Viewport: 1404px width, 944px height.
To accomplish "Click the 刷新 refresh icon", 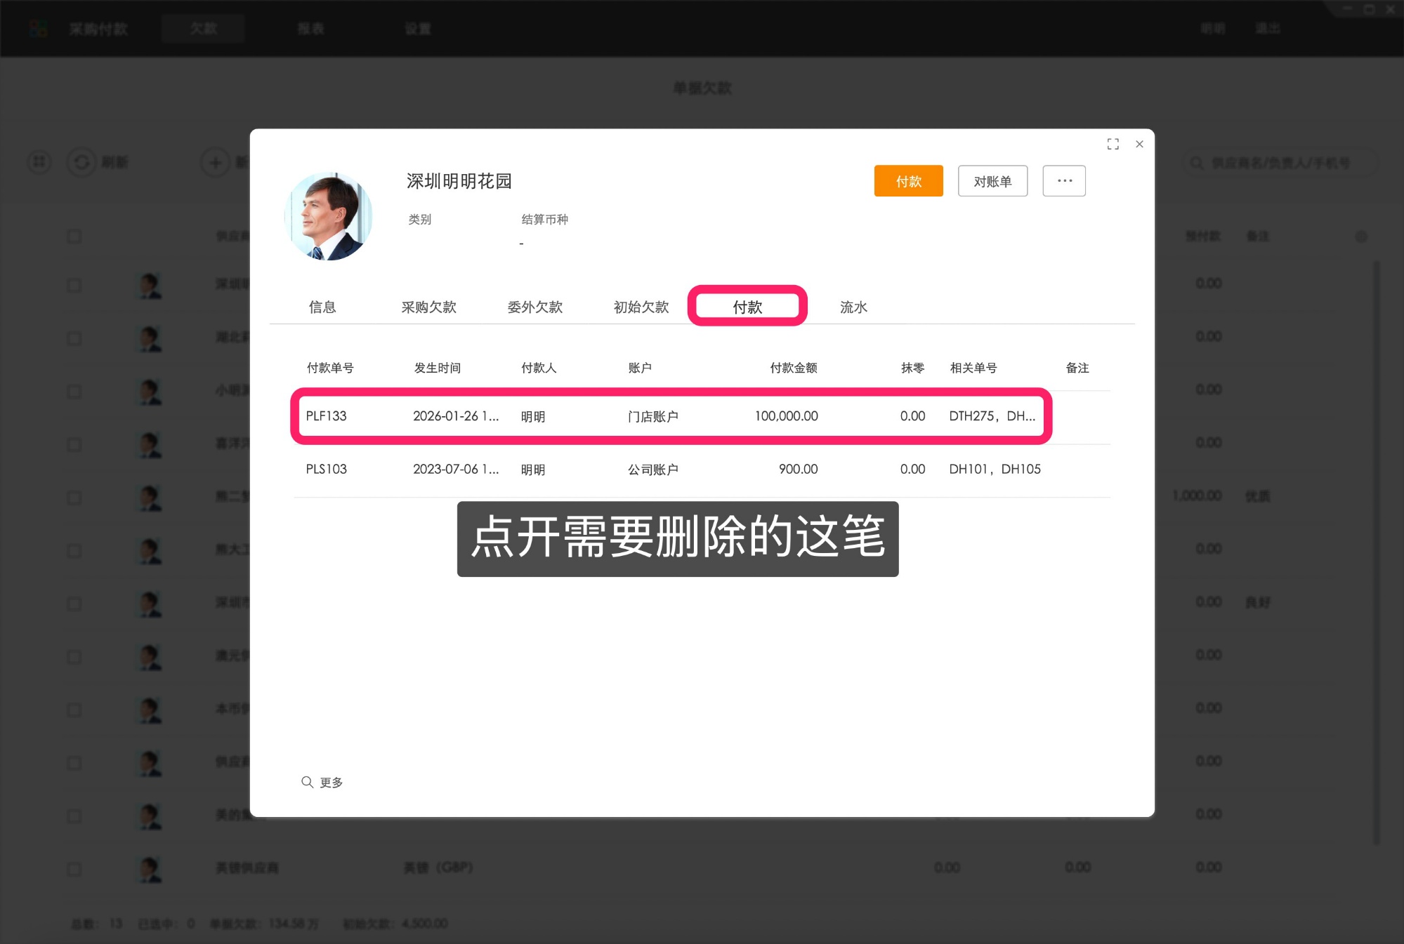I will pos(81,162).
